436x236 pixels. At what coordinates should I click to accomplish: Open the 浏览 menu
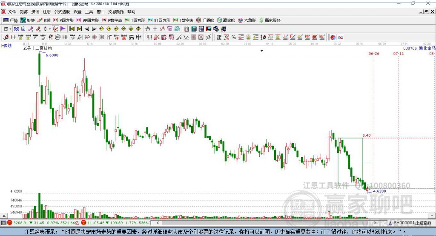24,12
